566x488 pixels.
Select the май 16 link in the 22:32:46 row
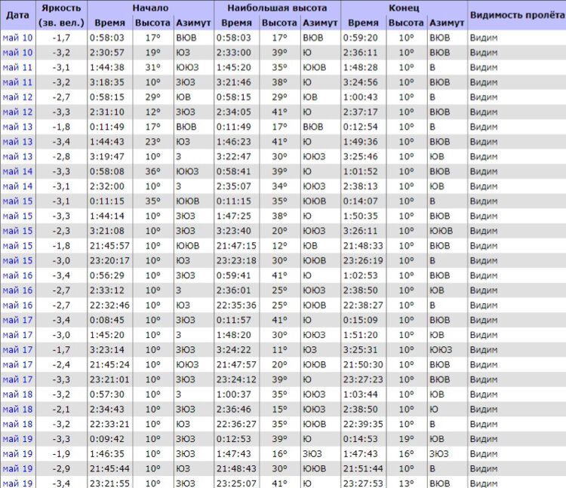[x=17, y=305]
